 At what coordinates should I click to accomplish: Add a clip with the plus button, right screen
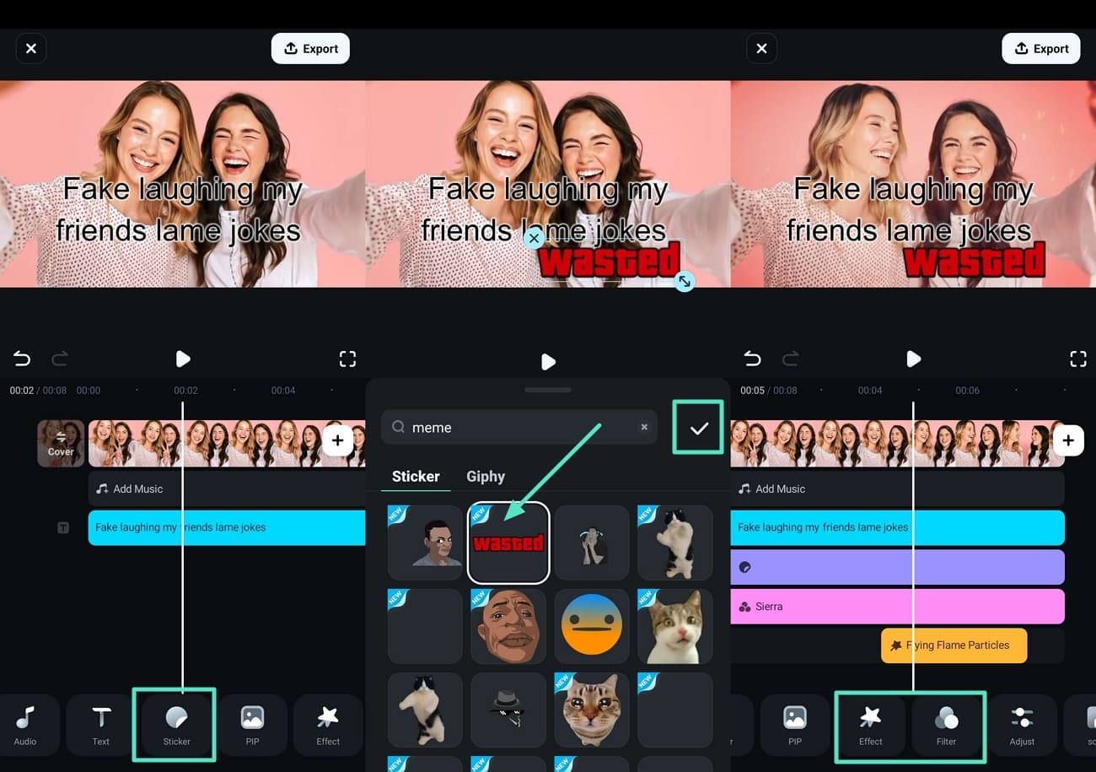tap(1068, 440)
